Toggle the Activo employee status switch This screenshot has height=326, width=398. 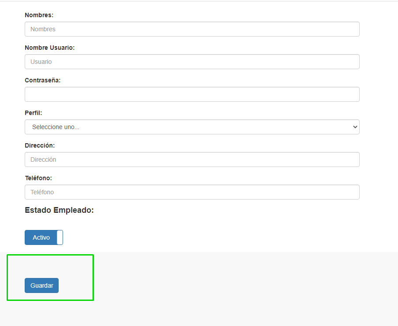coord(44,237)
